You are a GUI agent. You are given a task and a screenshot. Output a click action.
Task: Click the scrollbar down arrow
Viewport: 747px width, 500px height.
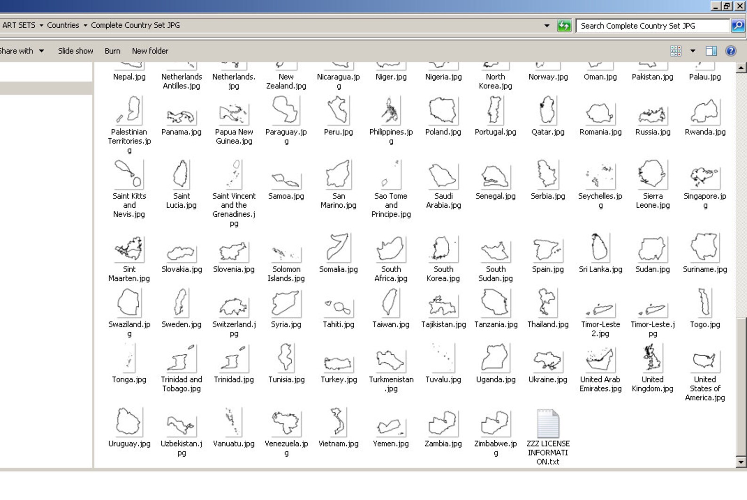point(741,462)
